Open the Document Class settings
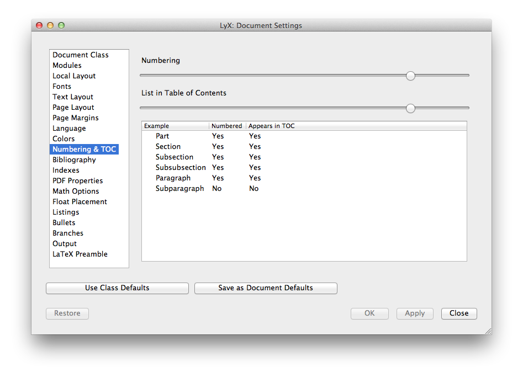523x378 pixels. [81, 55]
